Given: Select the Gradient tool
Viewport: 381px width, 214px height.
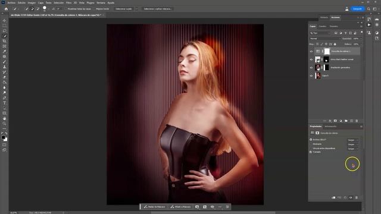Looking at the screenshot, I should [4, 83].
